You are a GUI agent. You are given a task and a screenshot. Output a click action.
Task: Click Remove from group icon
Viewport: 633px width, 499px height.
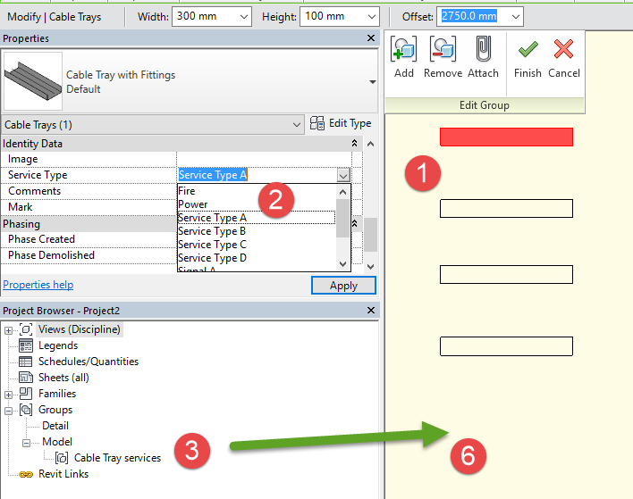pyautogui.click(x=443, y=49)
